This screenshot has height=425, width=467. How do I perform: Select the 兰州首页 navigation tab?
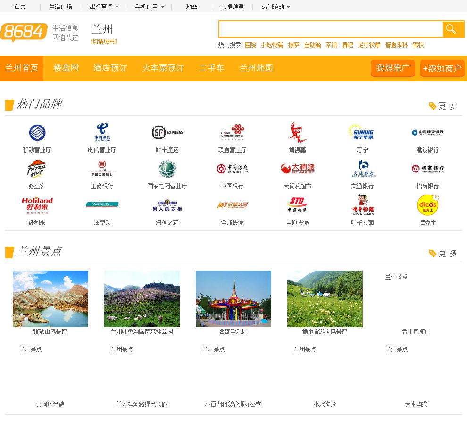pos(22,68)
